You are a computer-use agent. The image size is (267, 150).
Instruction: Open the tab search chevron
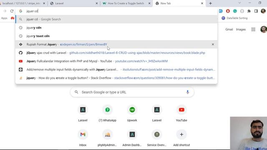tap(239, 3)
